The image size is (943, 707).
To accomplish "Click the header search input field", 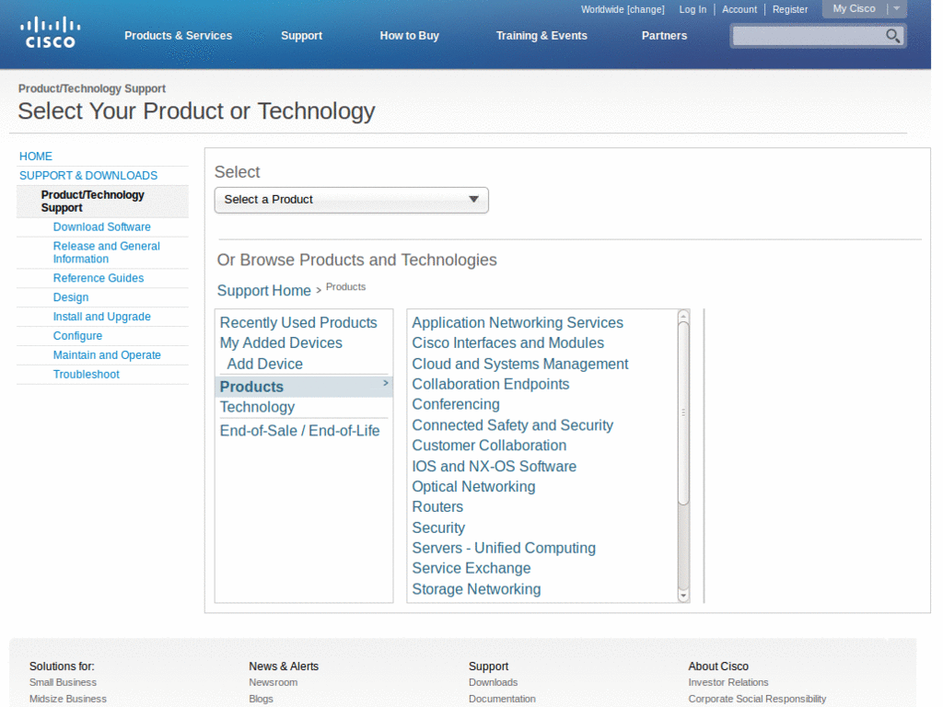I will click(x=808, y=36).
